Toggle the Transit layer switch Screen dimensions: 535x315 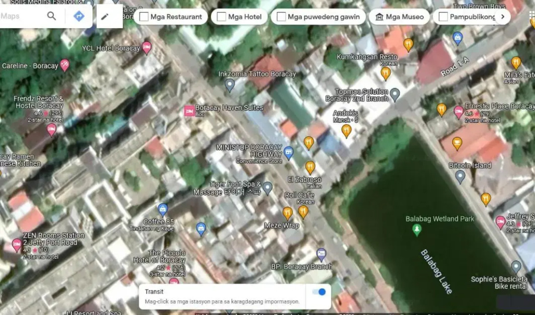319,292
